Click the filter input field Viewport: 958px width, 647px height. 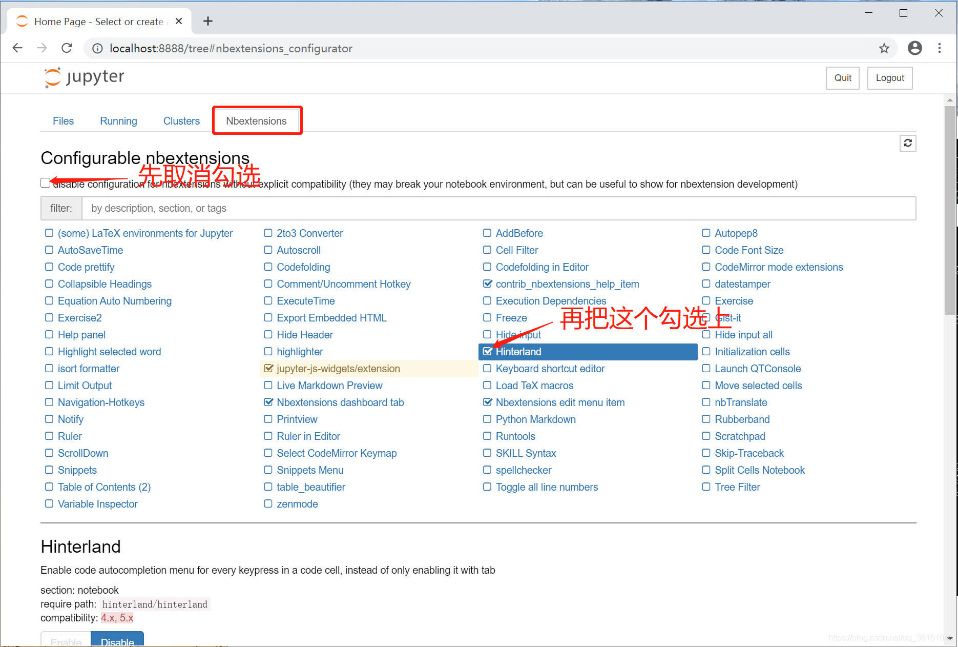pos(498,208)
